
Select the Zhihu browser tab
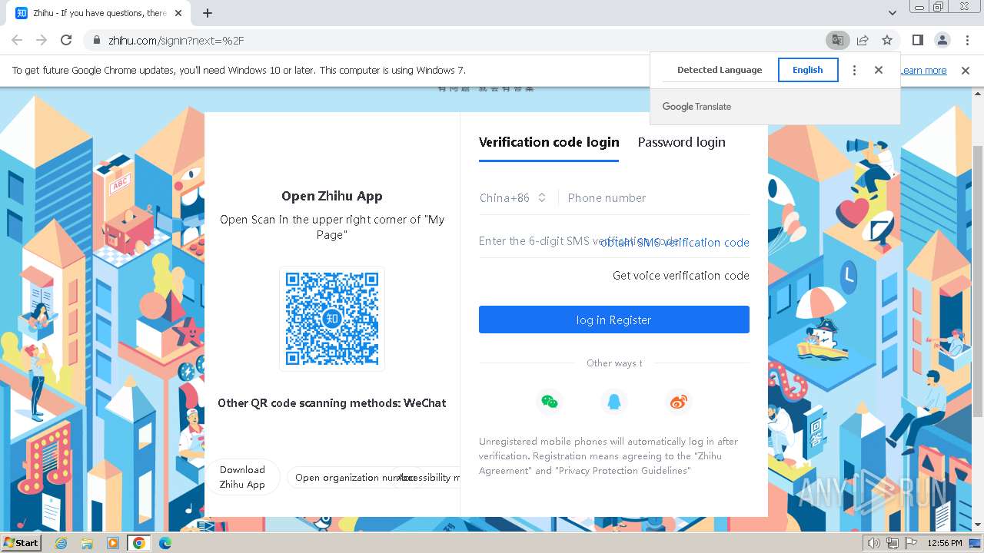(x=98, y=13)
